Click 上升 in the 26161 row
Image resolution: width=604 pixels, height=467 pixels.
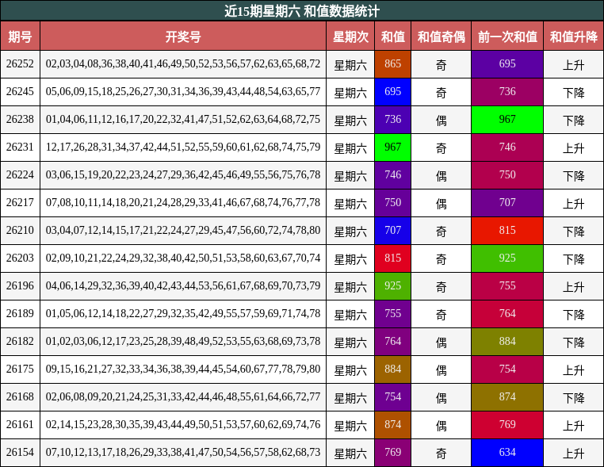[574, 426]
